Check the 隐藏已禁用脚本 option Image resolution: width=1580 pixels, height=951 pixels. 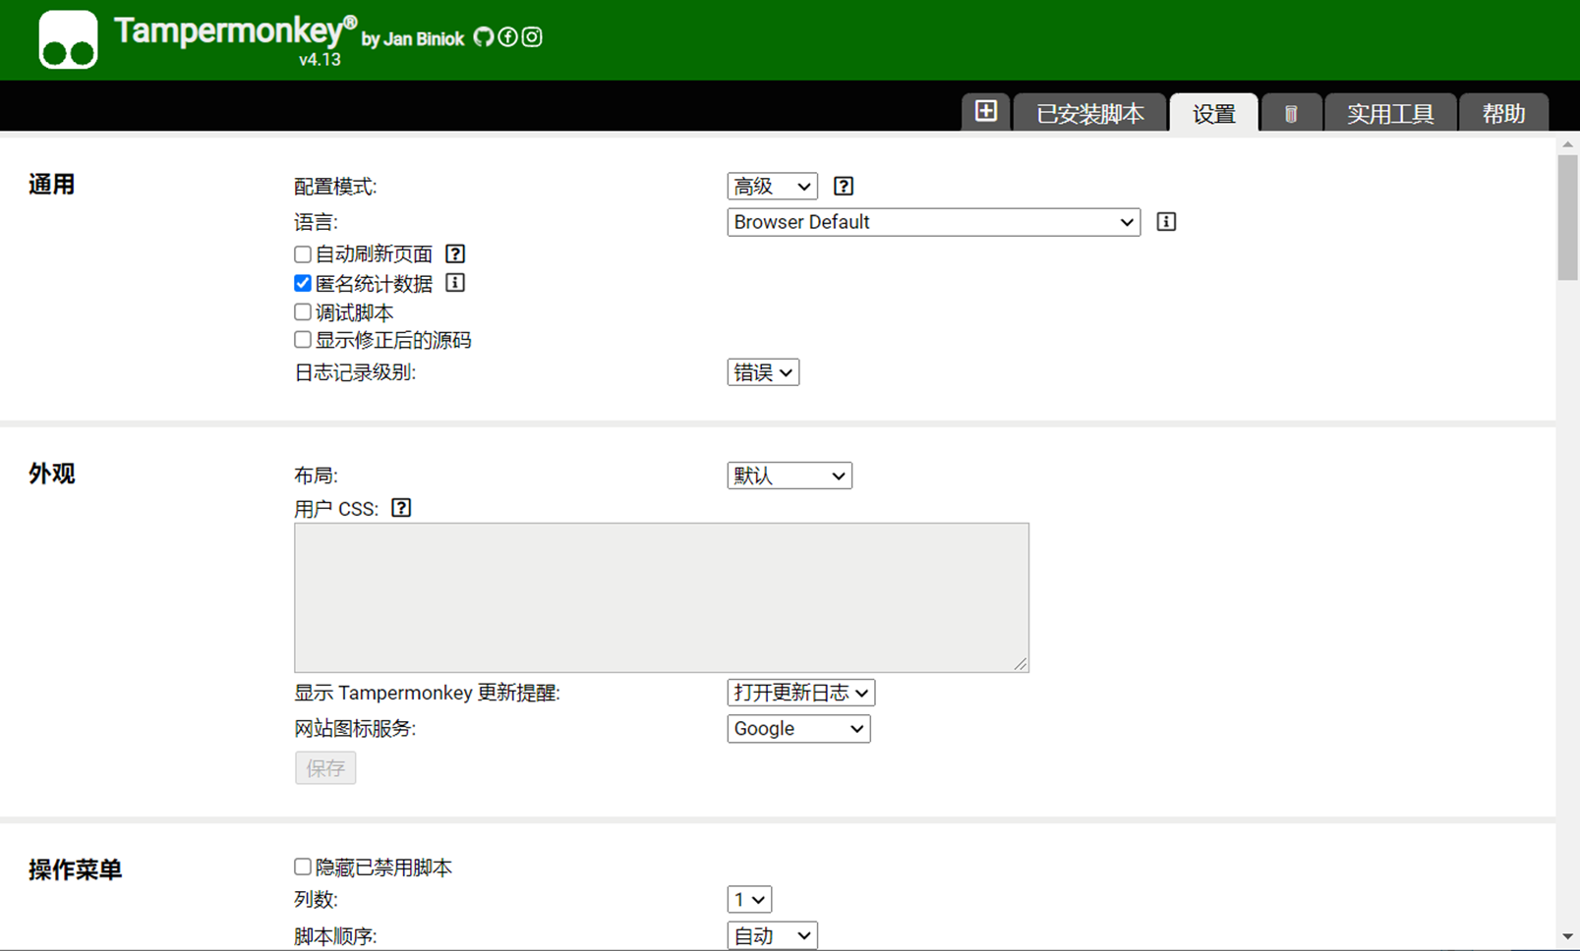pos(303,867)
